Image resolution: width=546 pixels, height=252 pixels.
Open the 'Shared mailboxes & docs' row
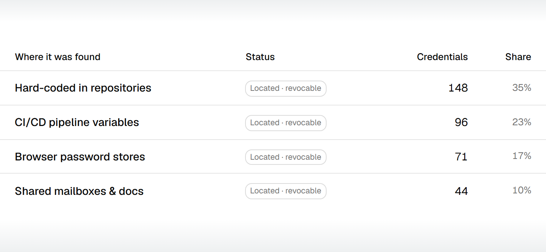(273, 191)
